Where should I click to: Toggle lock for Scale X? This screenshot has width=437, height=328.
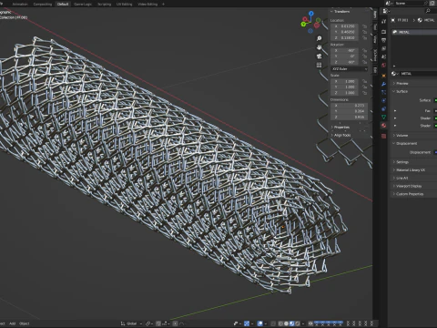click(x=364, y=81)
